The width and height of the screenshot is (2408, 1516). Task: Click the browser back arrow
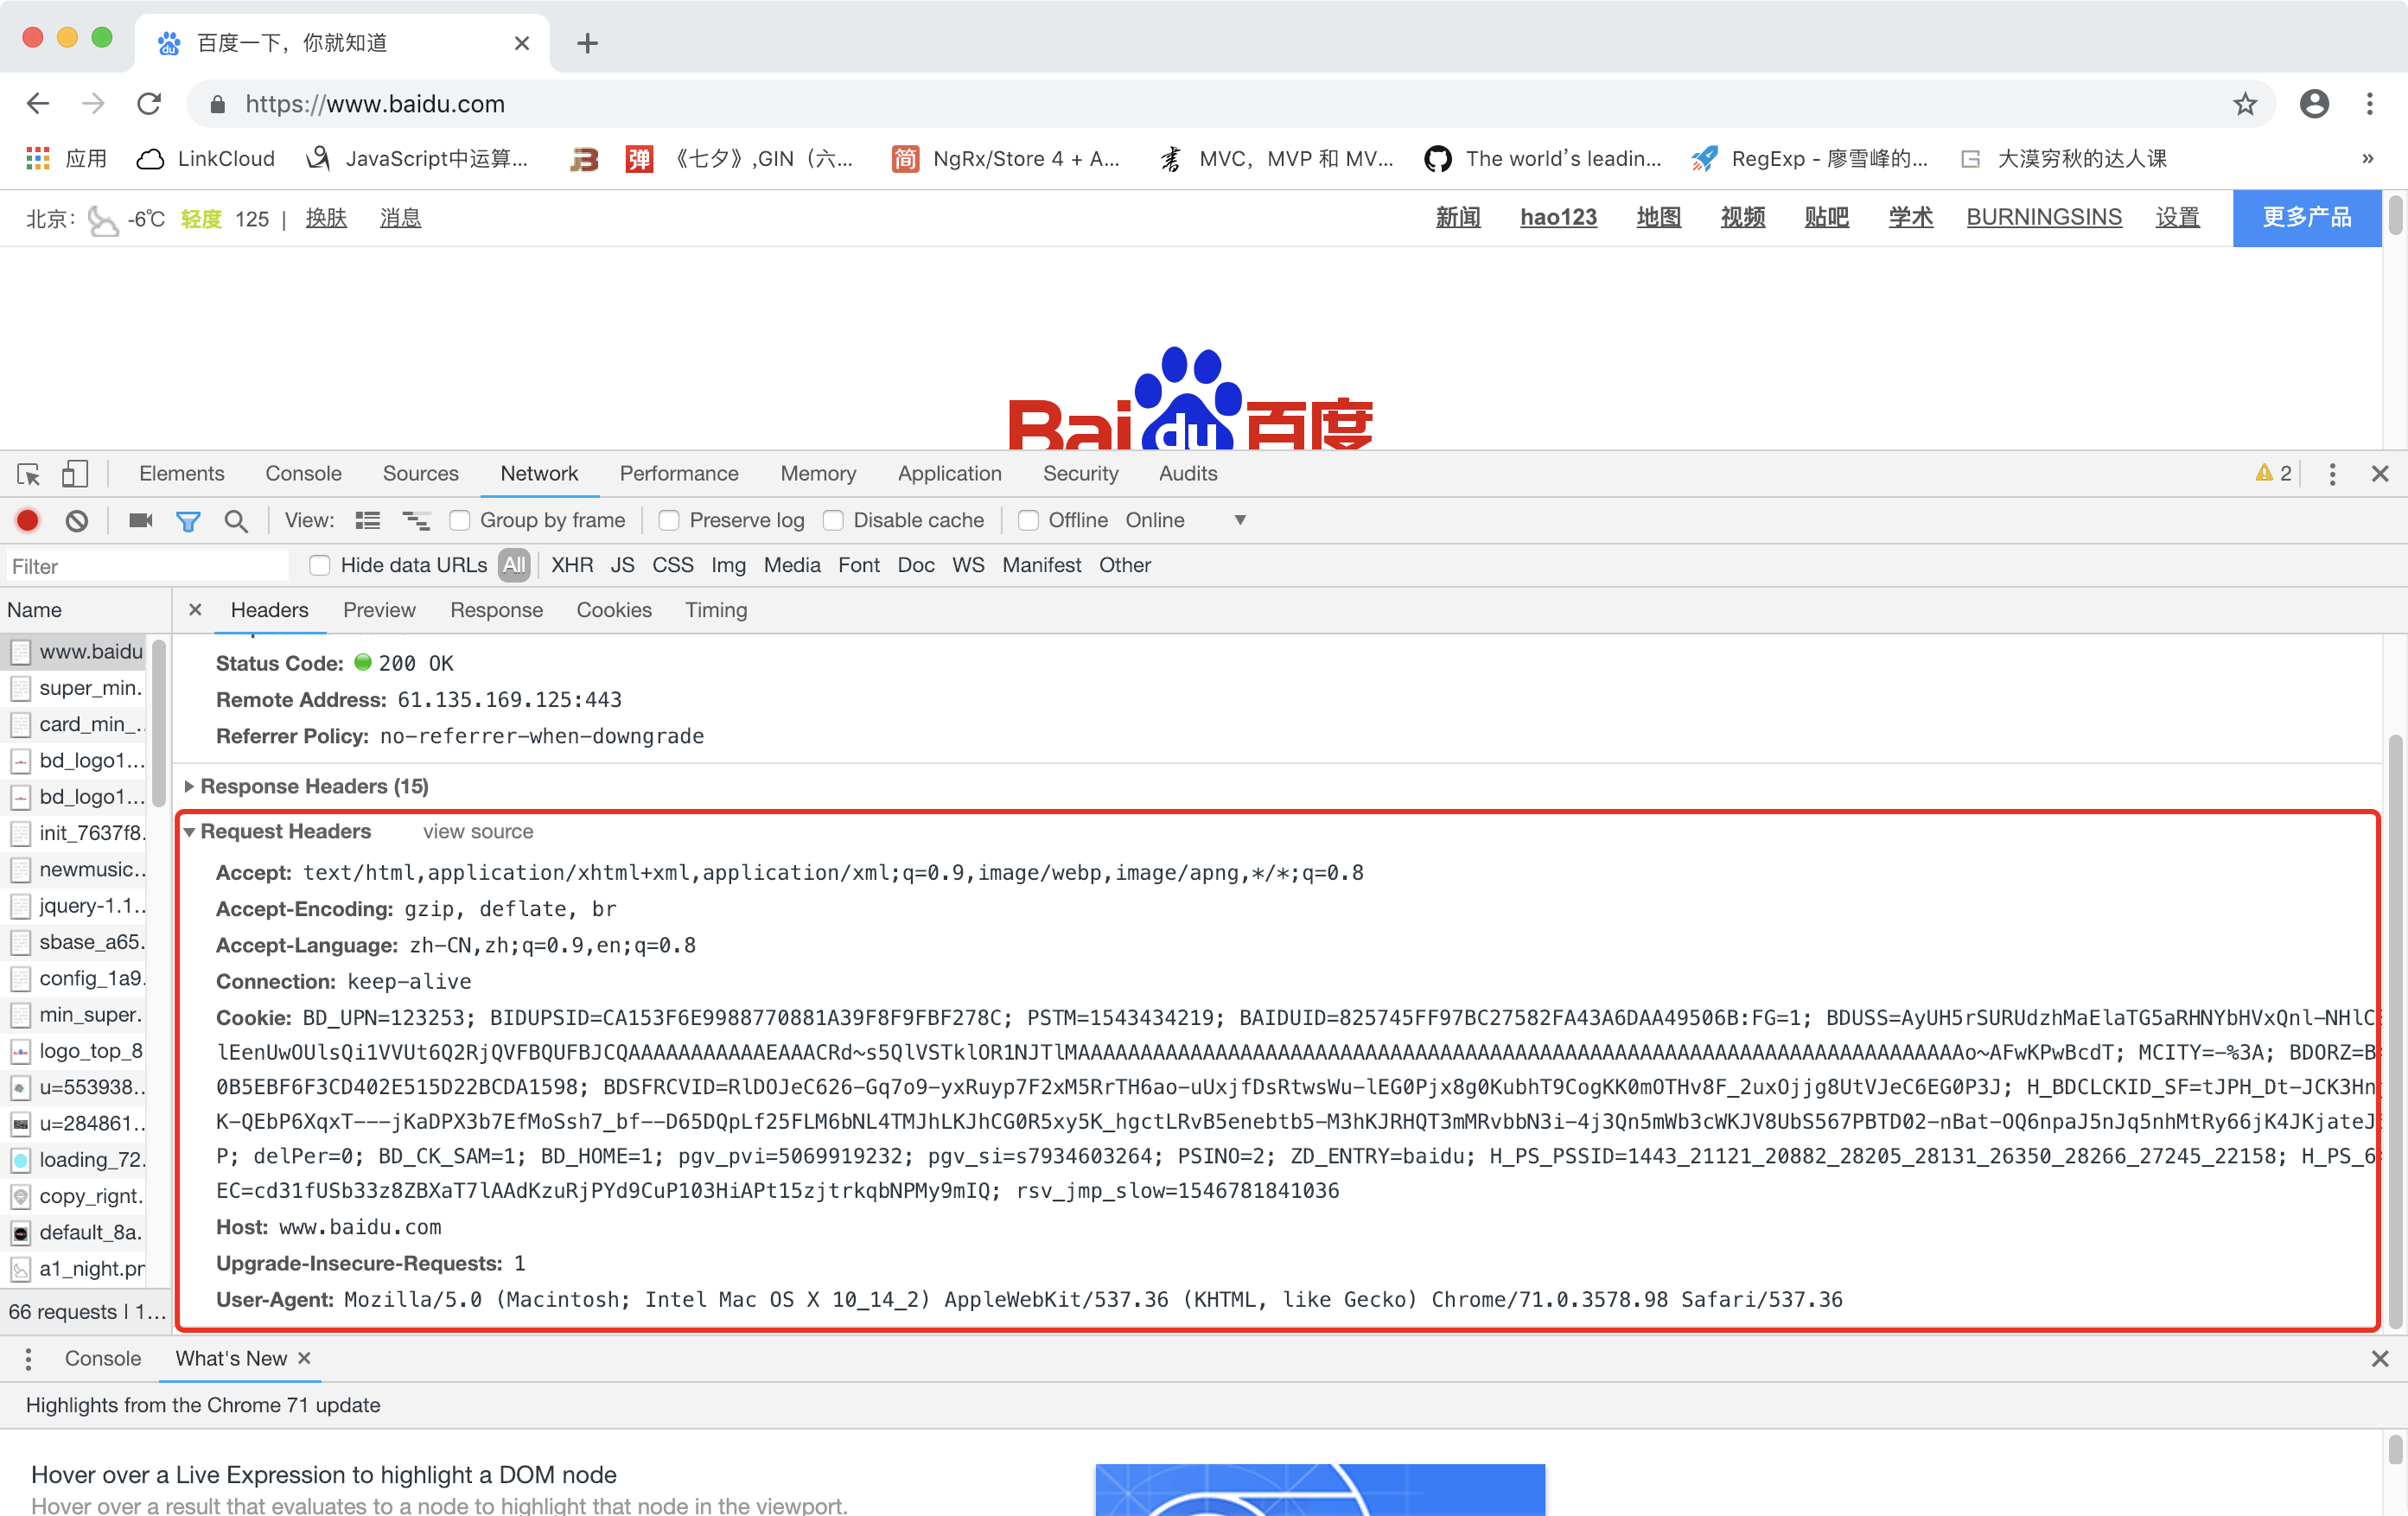pos(38,103)
